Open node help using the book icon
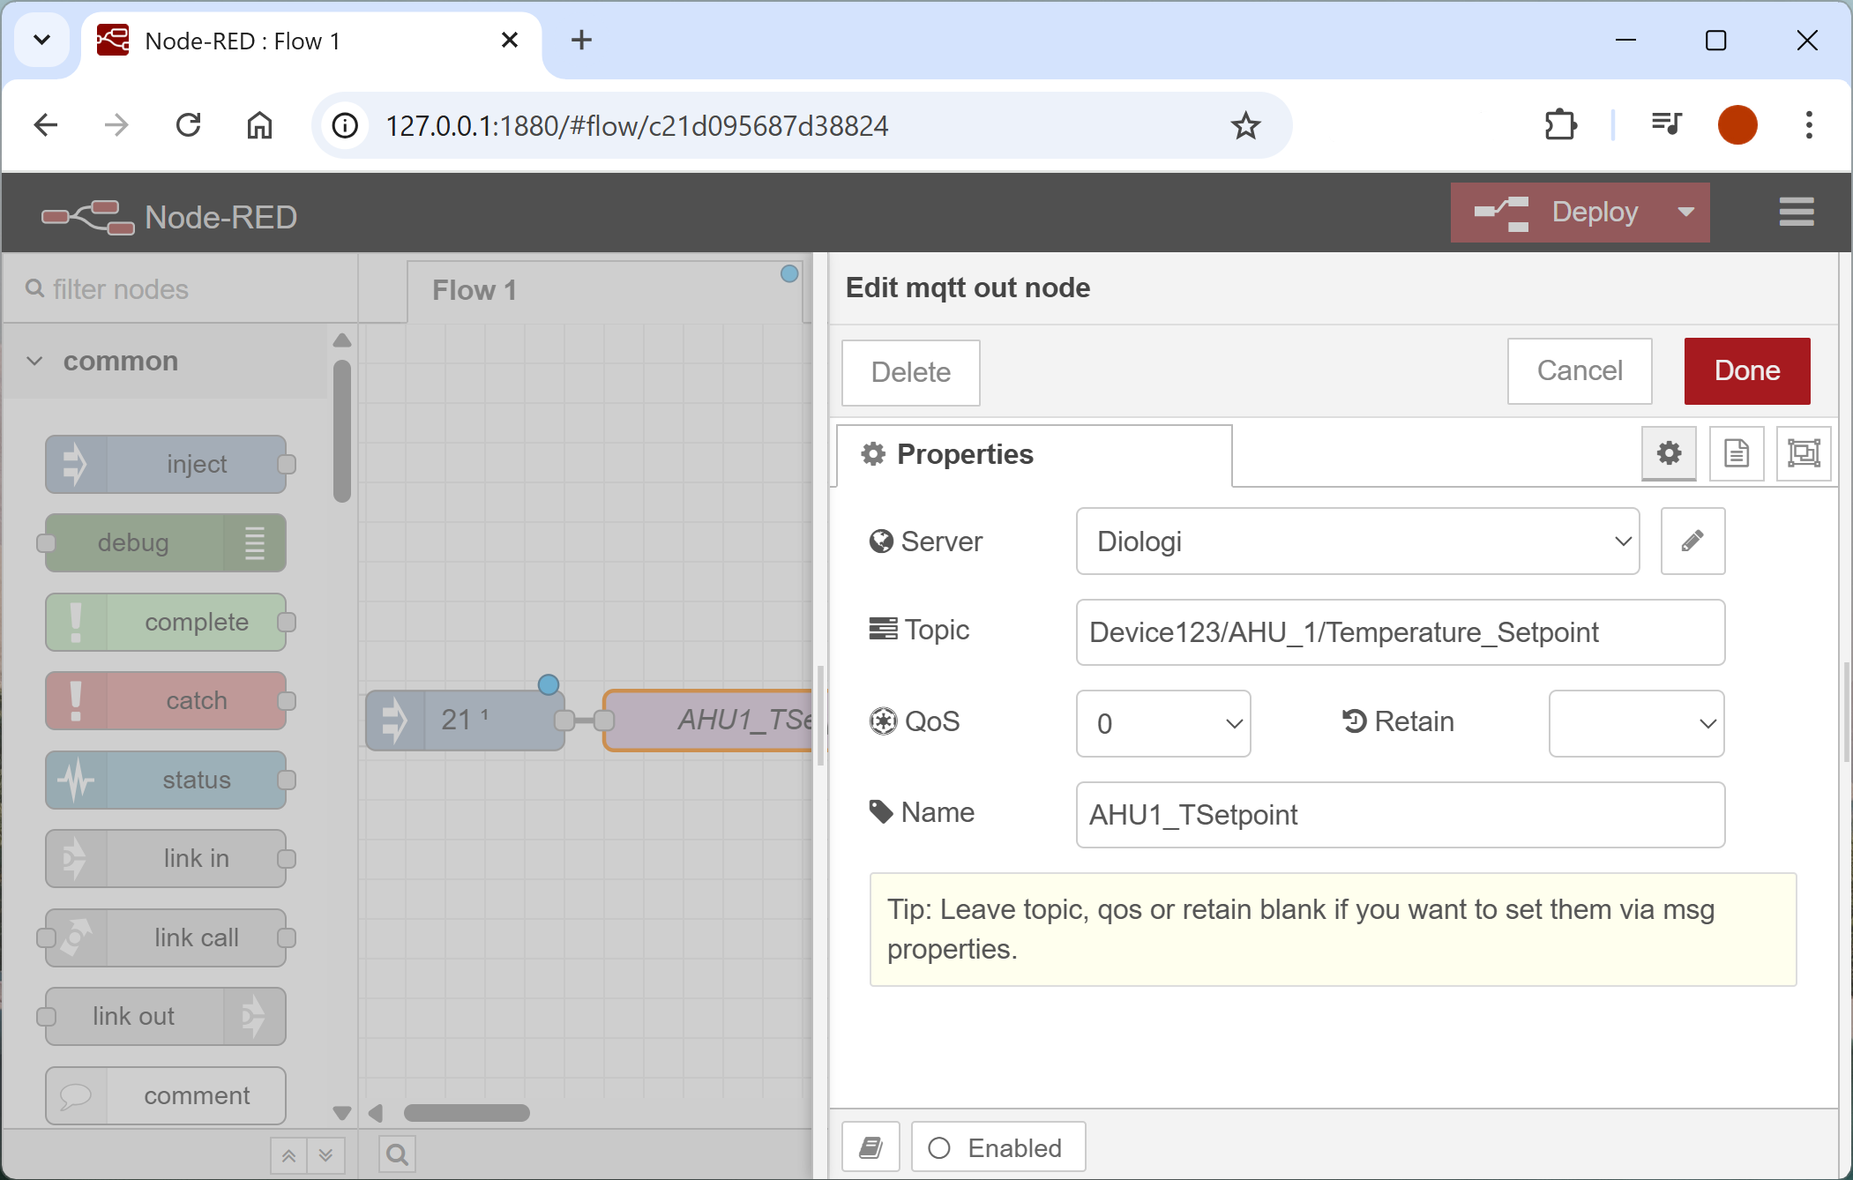Viewport: 1853px width, 1180px height. pos(870,1146)
